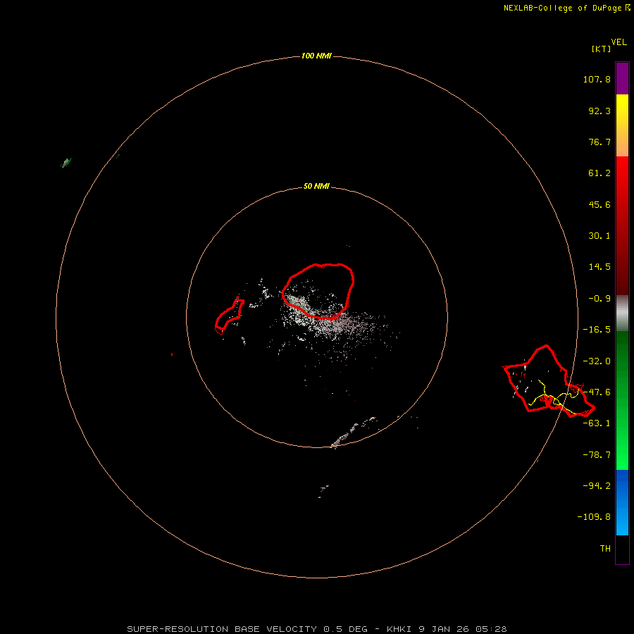Click the green echo outside the 100 NMI ring

(66, 163)
